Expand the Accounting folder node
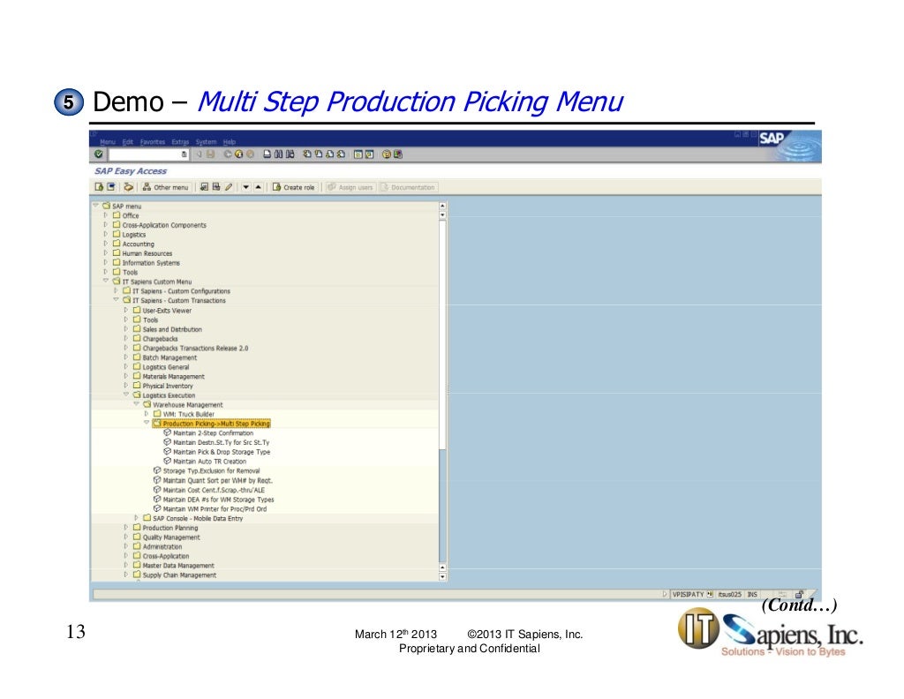This screenshot has width=904, height=699. tap(106, 244)
